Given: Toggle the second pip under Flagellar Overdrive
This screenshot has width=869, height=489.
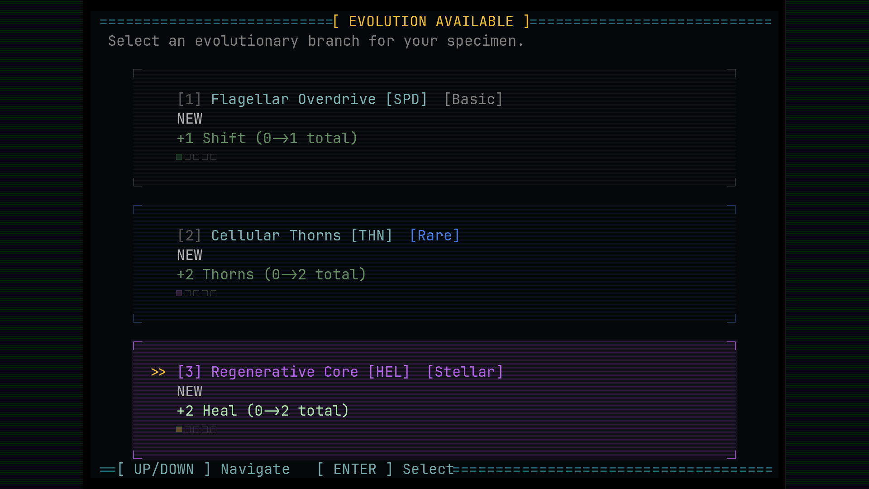Looking at the screenshot, I should pos(187,157).
